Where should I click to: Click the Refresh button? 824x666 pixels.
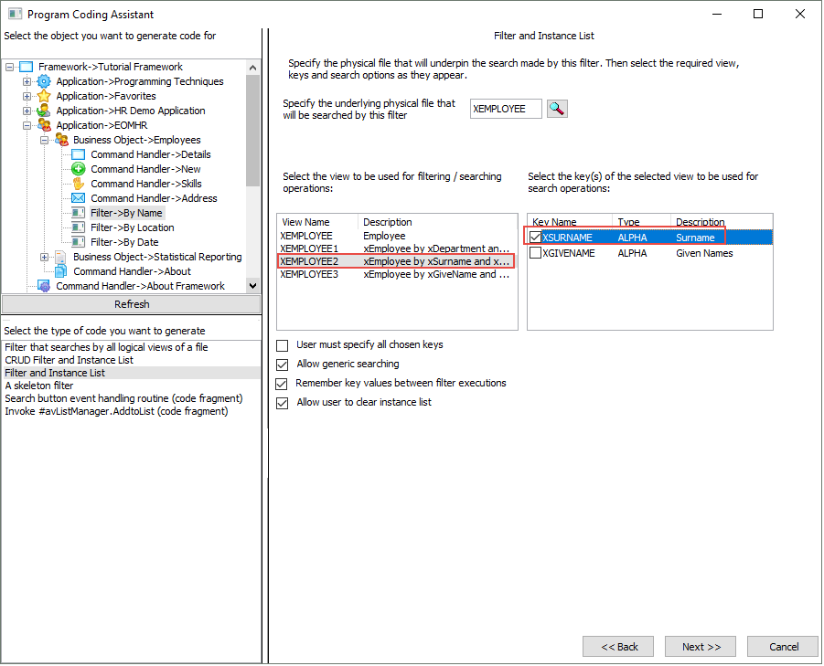(x=132, y=304)
